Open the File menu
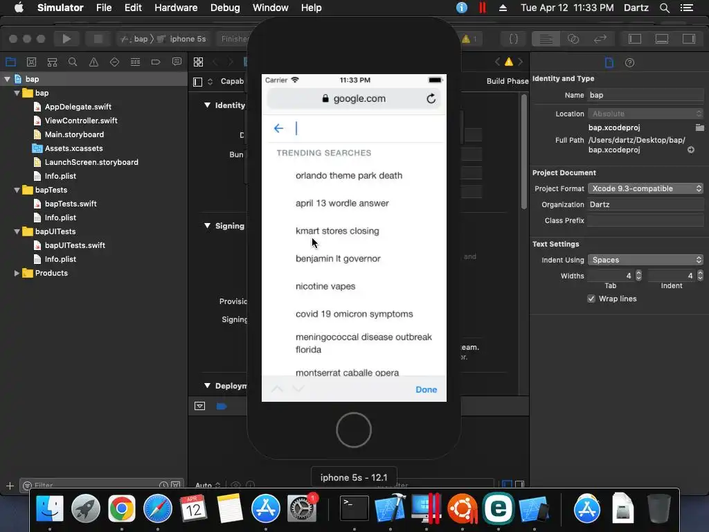 [x=104, y=8]
